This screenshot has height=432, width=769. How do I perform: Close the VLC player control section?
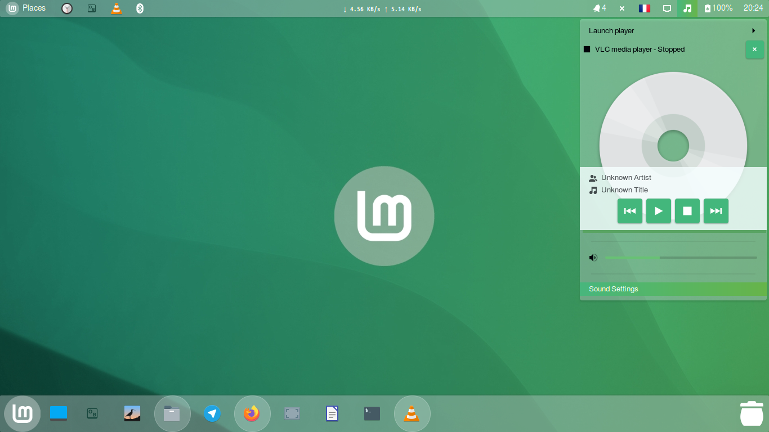click(755, 49)
